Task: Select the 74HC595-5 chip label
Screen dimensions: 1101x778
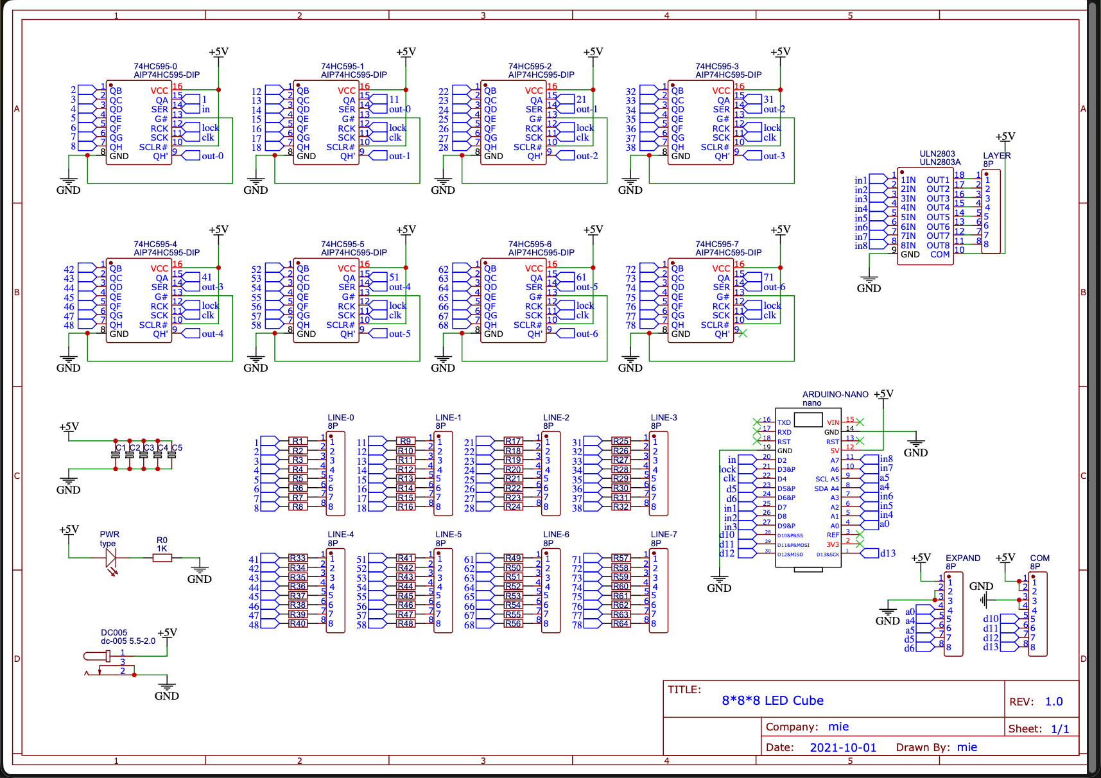Action: [343, 244]
